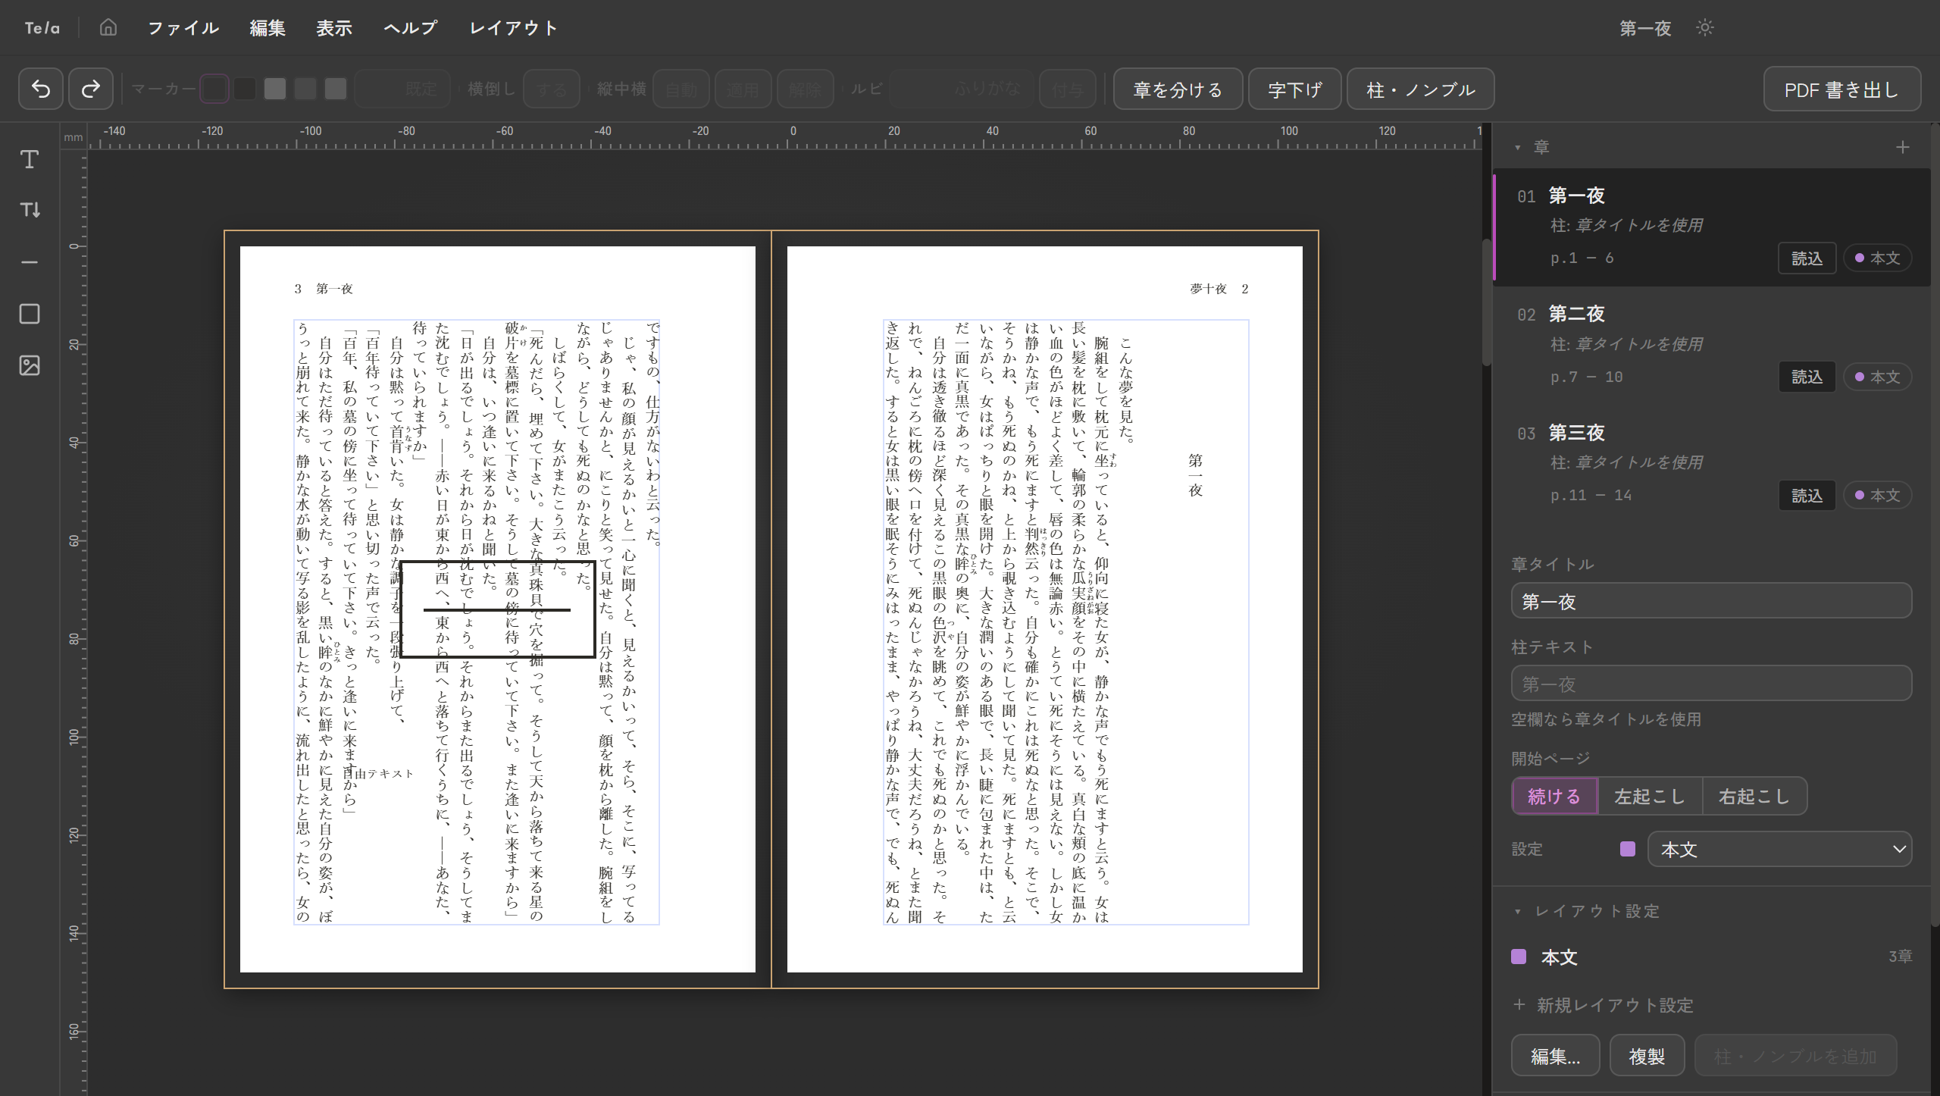Click 読込 for chapter 第三夜
The width and height of the screenshot is (1940, 1096).
coord(1807,496)
